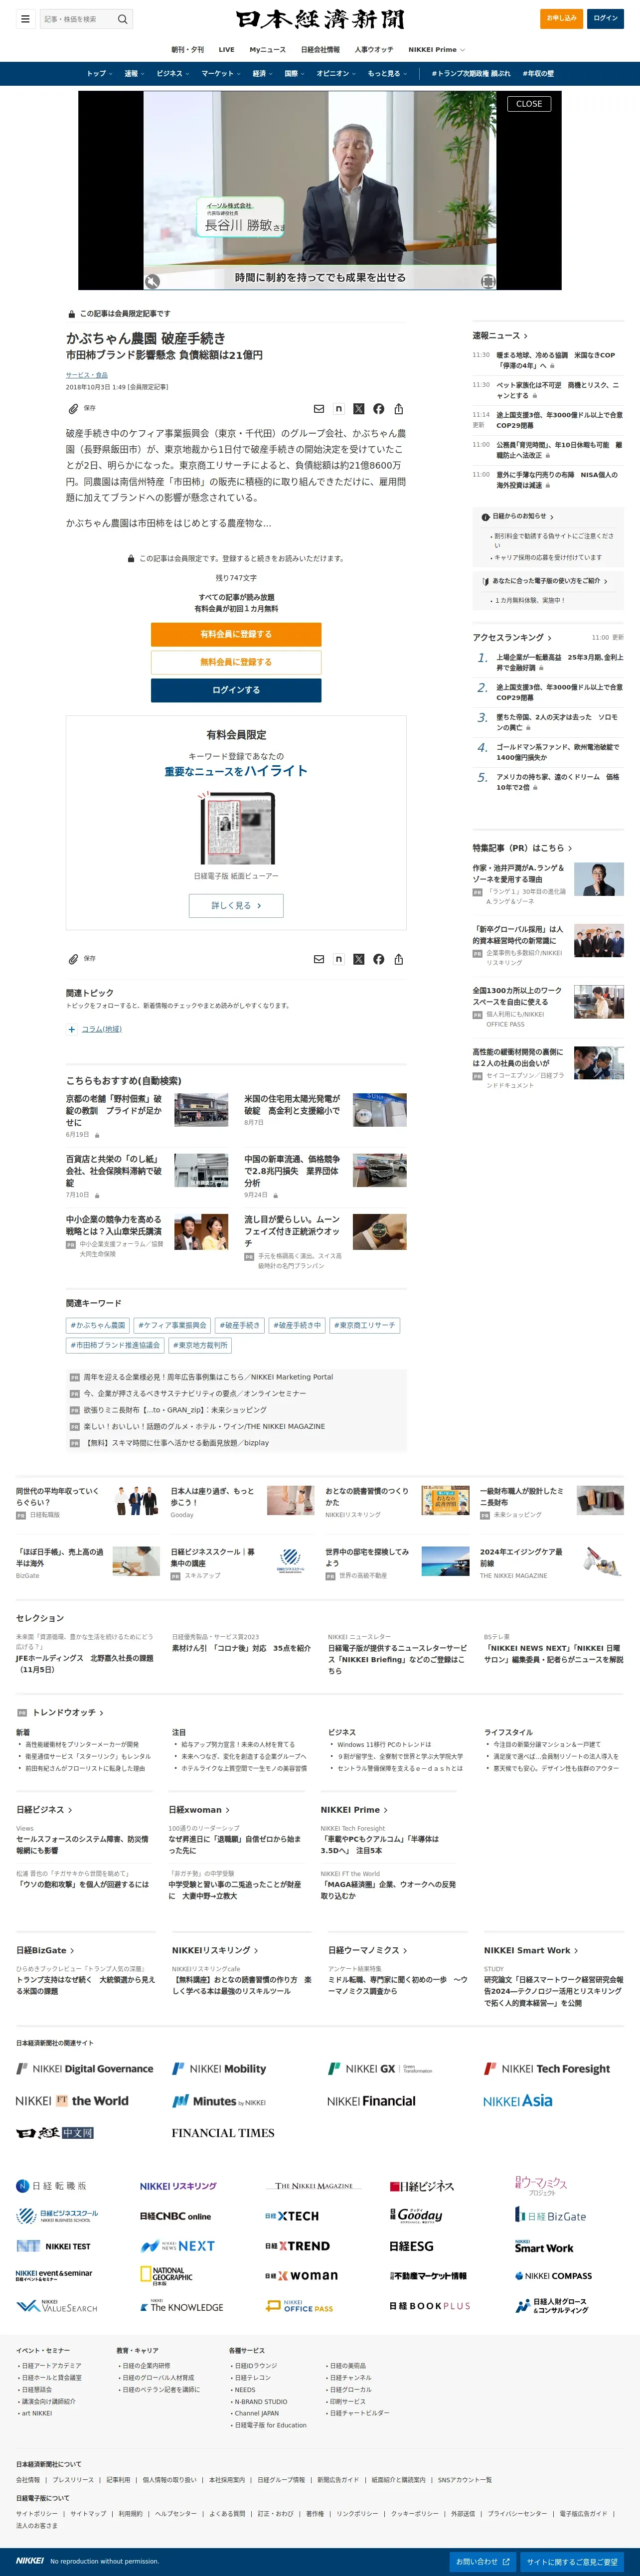
Task: Open the 京都の老舗「野村佃煮」 article thumbnail
Action: (x=201, y=1110)
